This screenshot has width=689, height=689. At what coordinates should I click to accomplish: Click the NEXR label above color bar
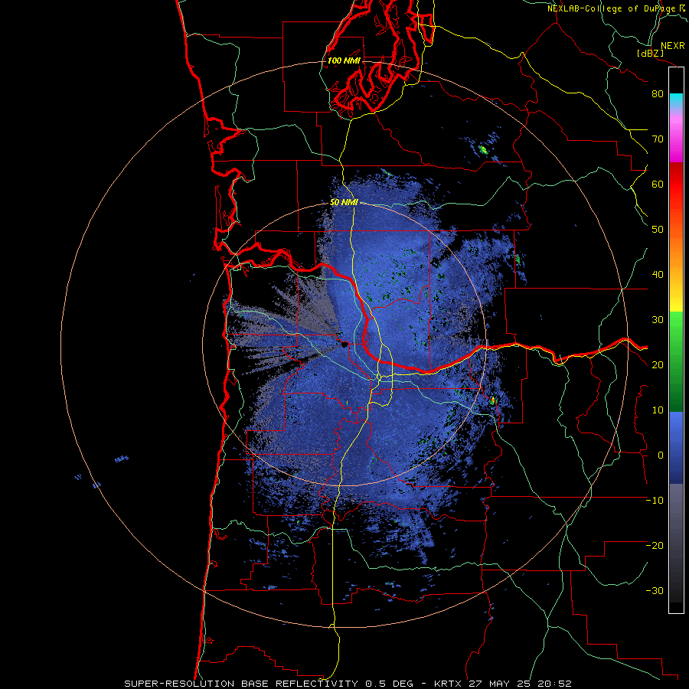673,46
